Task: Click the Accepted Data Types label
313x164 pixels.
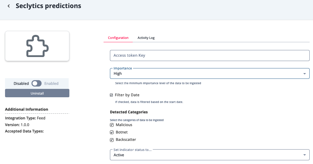Action: [x=24, y=131]
